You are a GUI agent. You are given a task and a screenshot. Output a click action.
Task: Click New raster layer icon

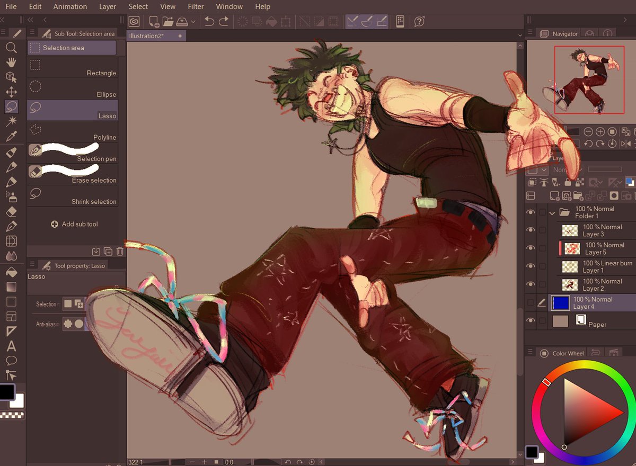click(x=555, y=196)
